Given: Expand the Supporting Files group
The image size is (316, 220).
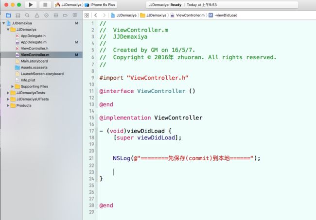Looking at the screenshot, I should tap(13, 86).
